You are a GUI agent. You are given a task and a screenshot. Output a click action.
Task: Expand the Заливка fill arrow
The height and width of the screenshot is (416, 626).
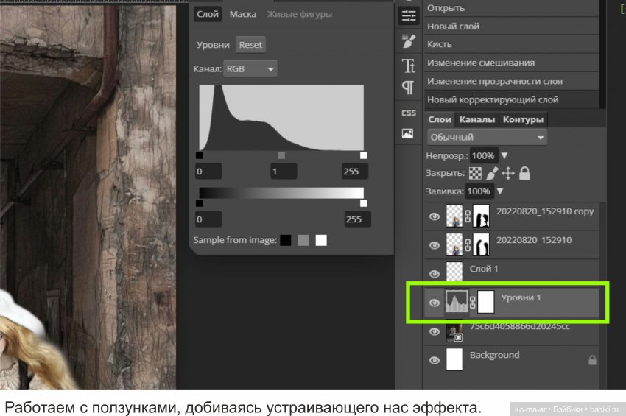tap(500, 191)
